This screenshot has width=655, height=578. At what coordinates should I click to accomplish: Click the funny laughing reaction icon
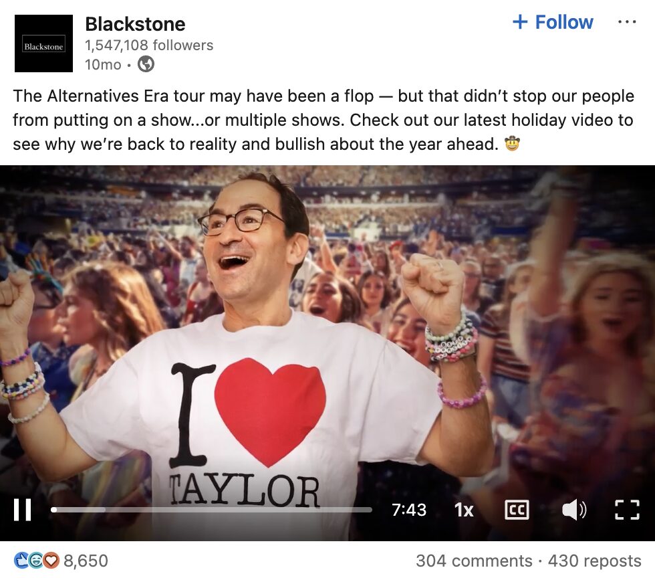click(36, 561)
